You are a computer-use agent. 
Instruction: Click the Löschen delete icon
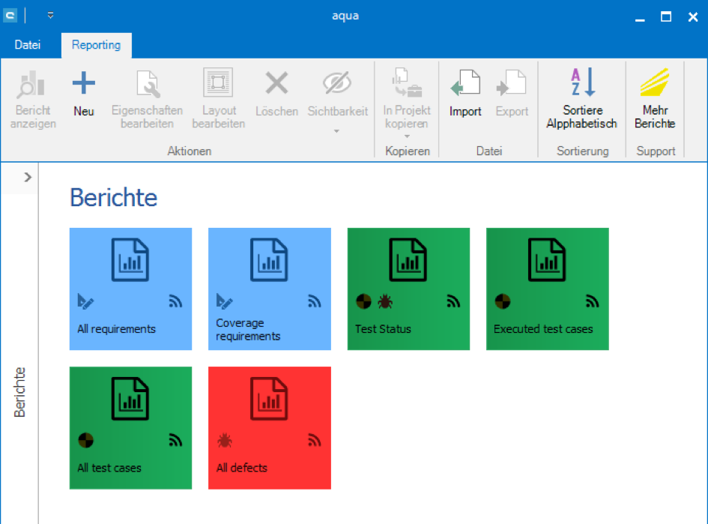coord(276,84)
